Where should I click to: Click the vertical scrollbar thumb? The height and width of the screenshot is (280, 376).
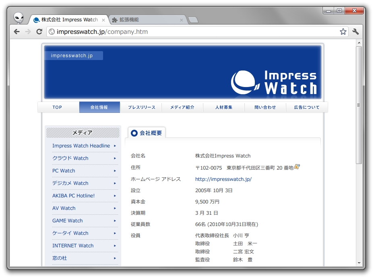359,105
